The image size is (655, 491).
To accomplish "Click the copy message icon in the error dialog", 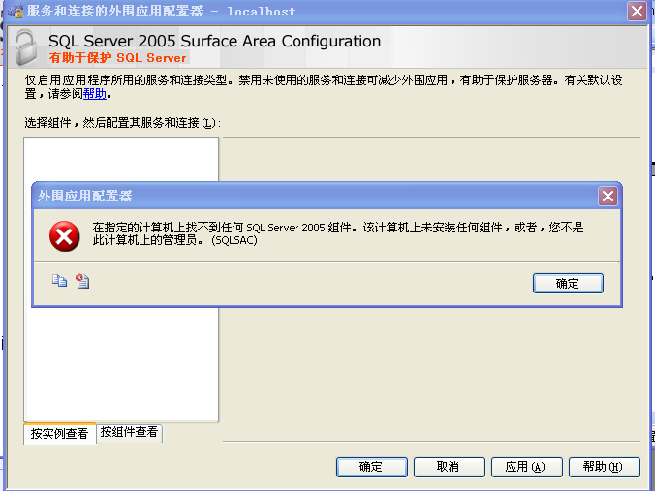I will pyautogui.click(x=59, y=281).
